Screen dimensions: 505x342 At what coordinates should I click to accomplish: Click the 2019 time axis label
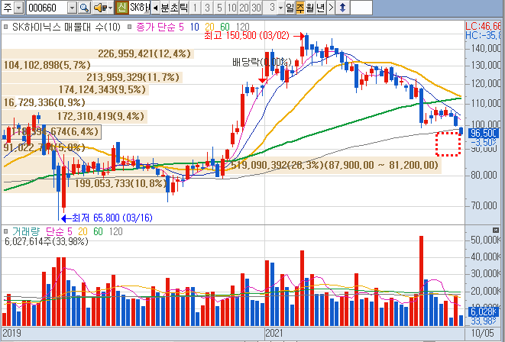point(11,333)
